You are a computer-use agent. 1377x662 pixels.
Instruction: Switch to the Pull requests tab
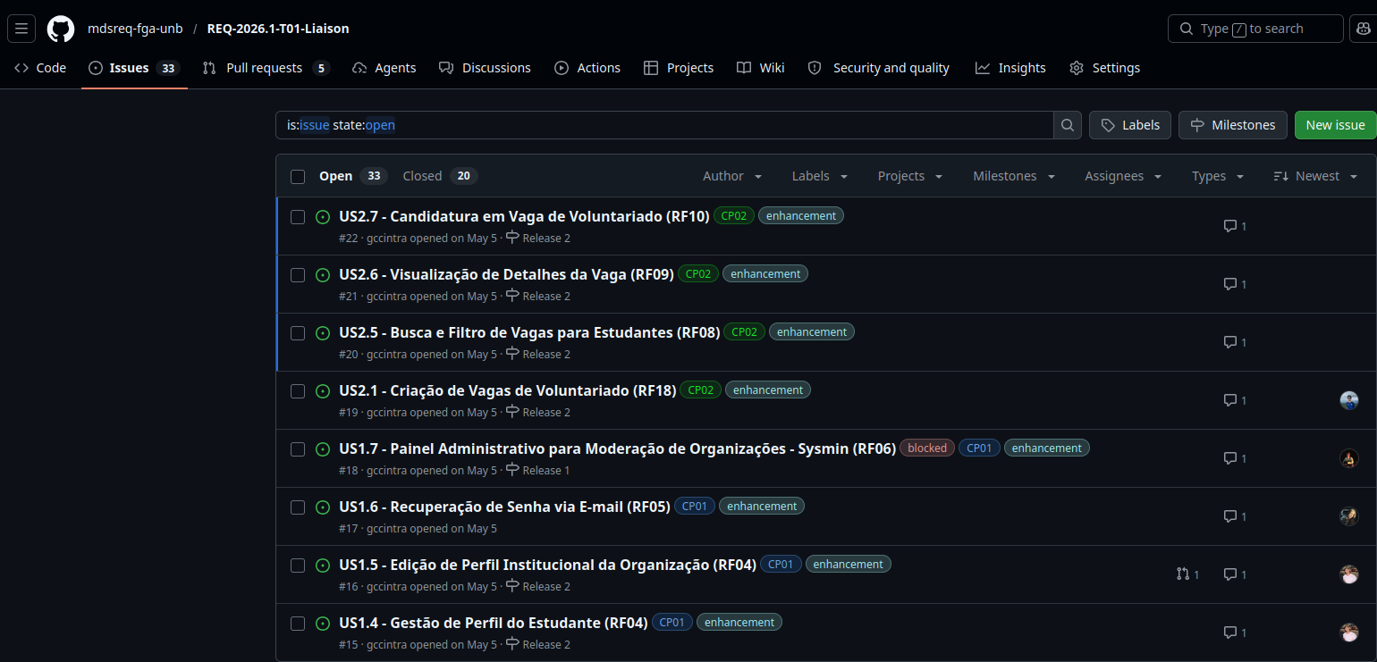266,68
